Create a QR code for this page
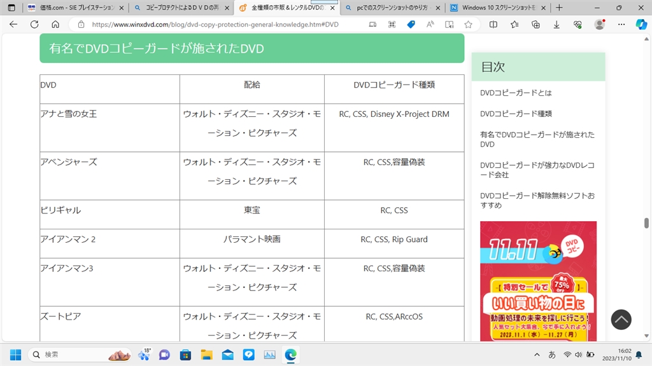 (392, 25)
